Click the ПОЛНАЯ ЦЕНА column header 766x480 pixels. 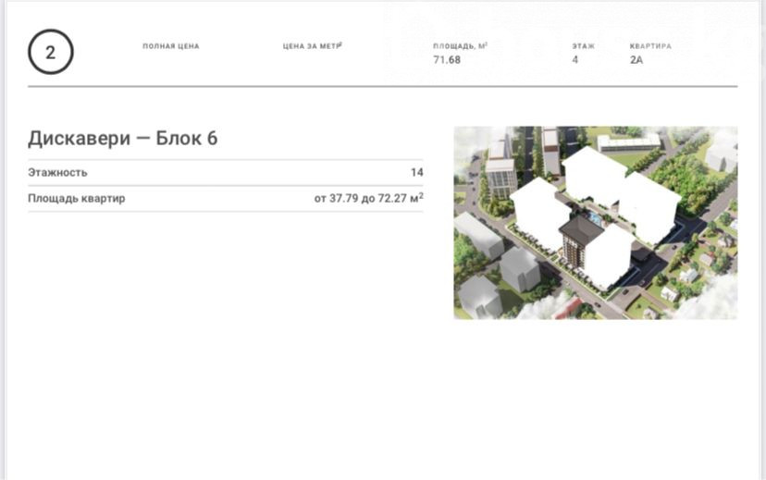coord(170,46)
